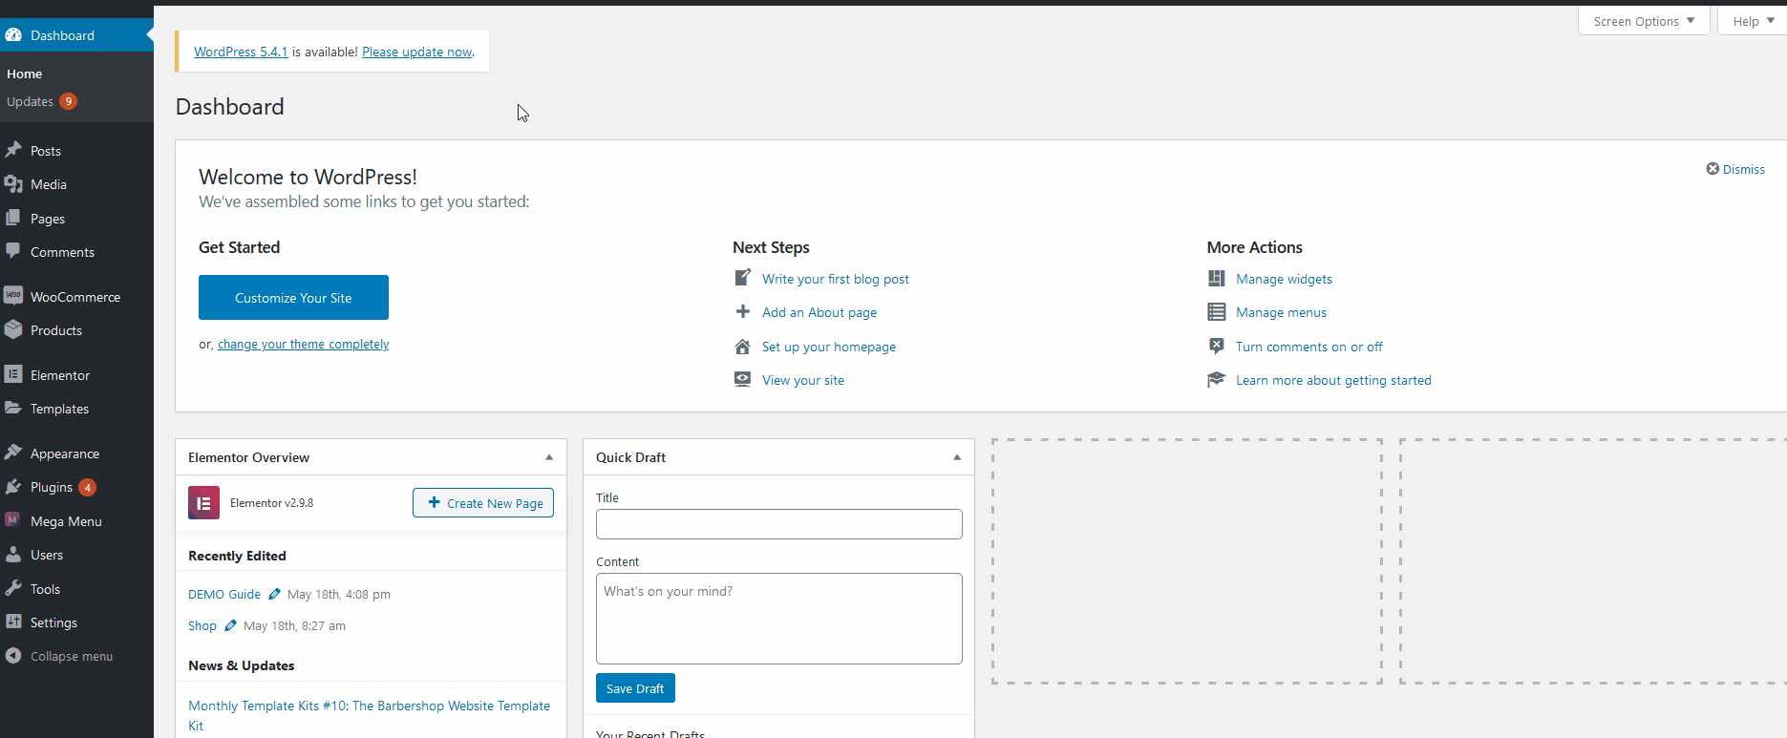
Task: Click the View your site link
Action: tap(803, 380)
